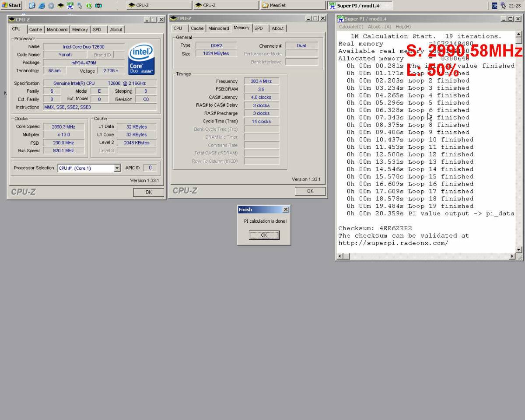
Task: Switch to CPU tab in CPU-Z memory timings window
Action: [x=178, y=28]
